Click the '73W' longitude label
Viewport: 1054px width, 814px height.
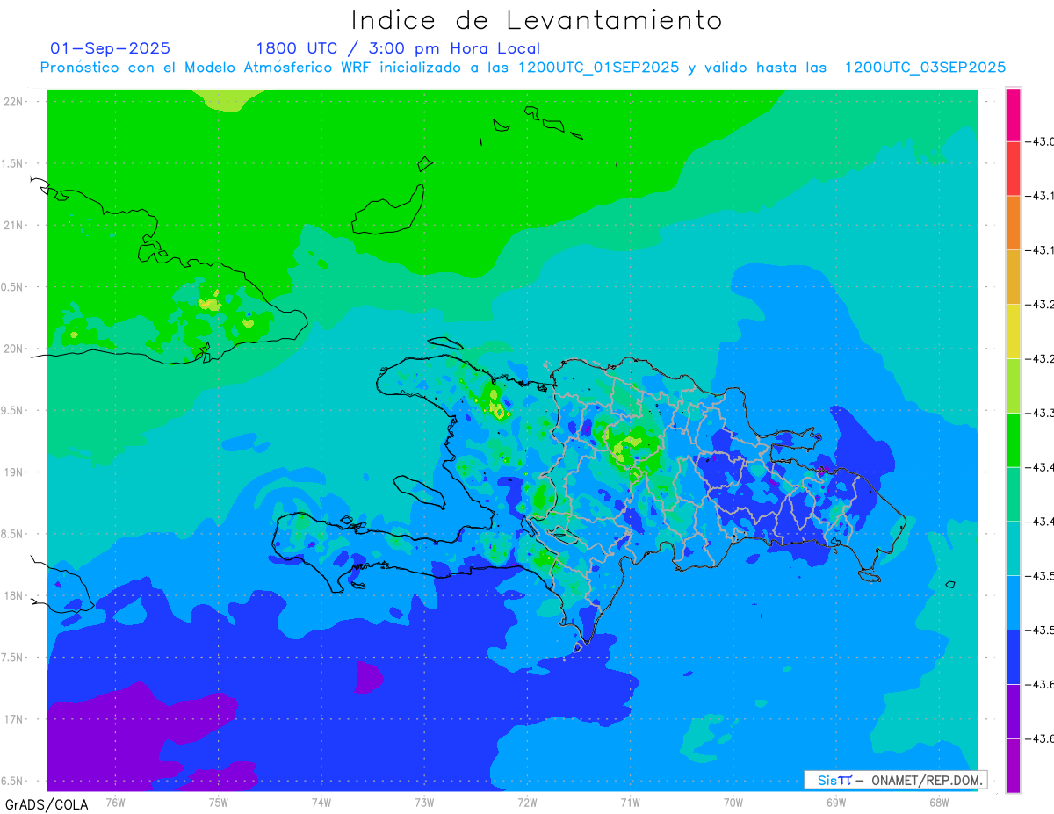[424, 802]
